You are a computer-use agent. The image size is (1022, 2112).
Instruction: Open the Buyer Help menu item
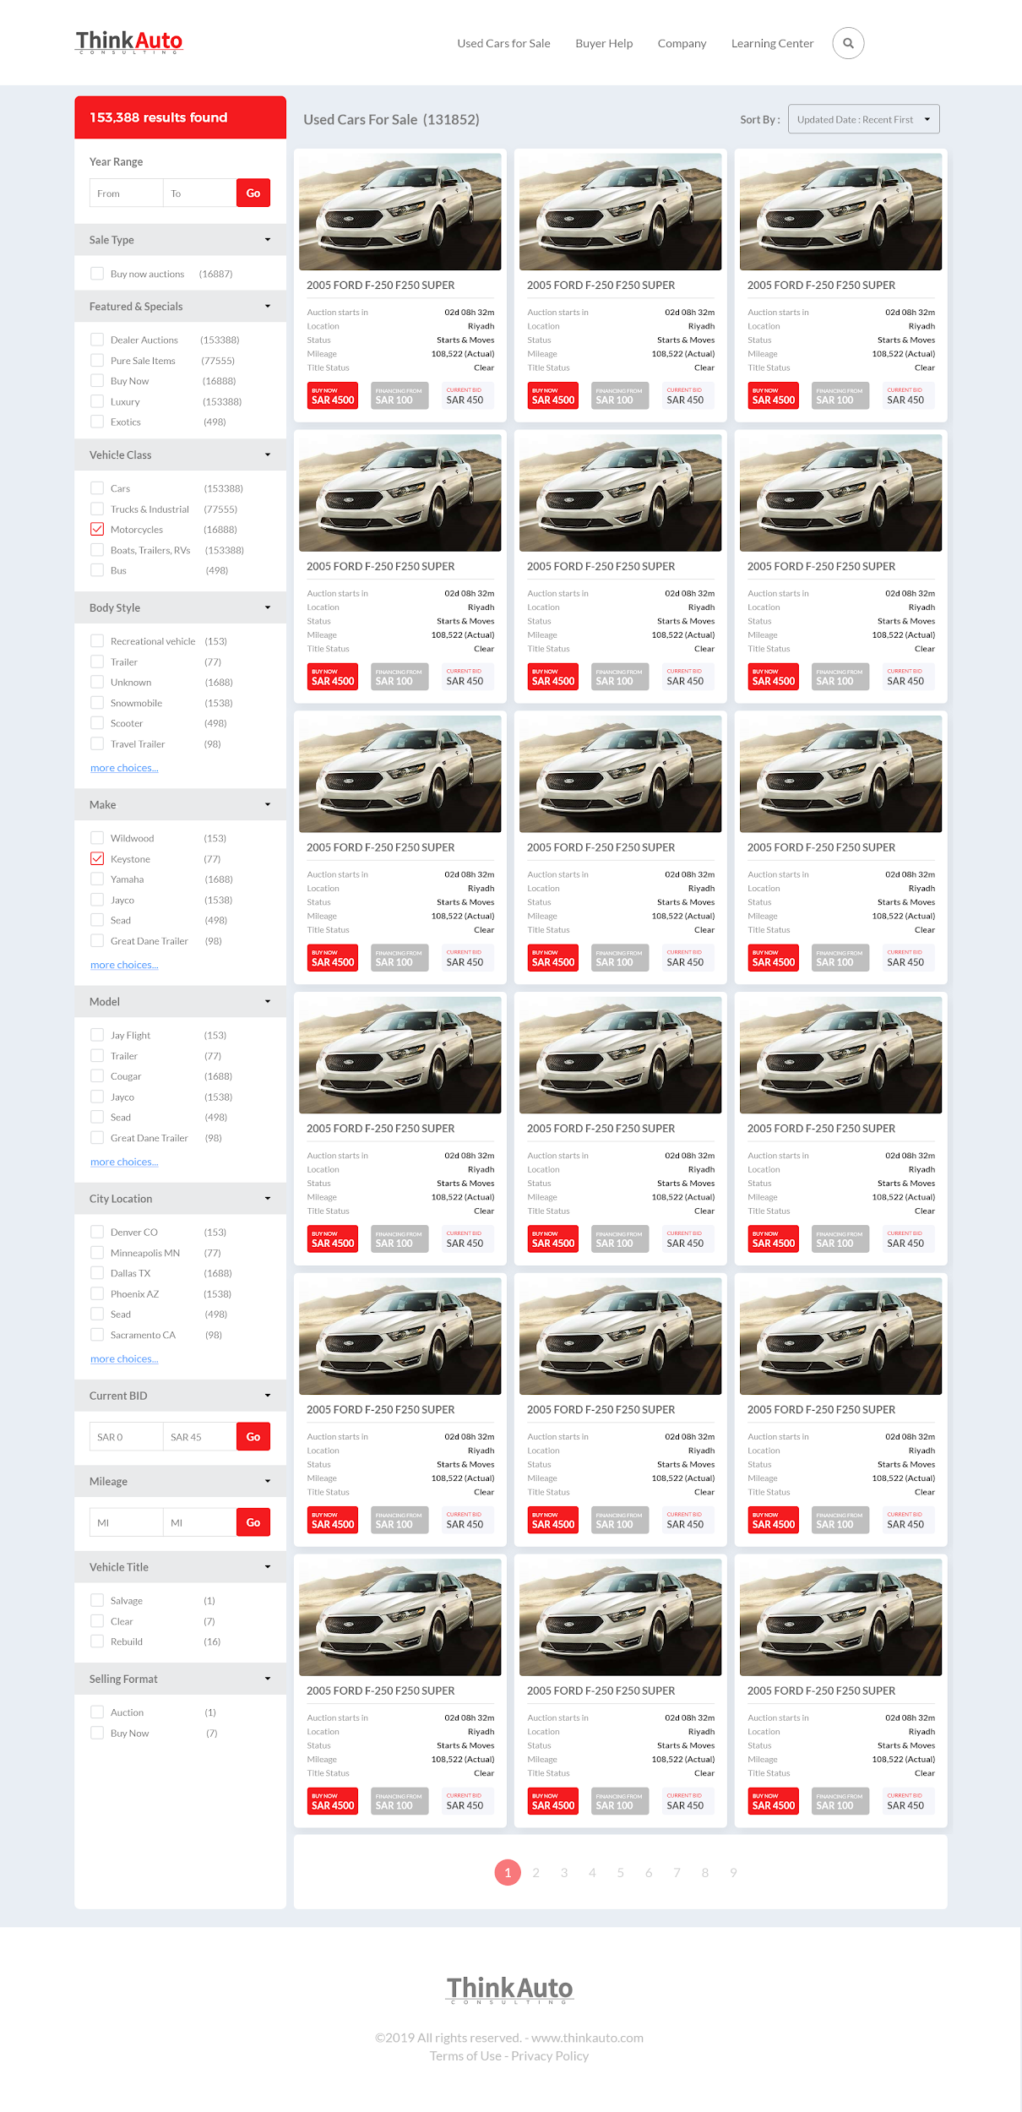pyautogui.click(x=603, y=43)
